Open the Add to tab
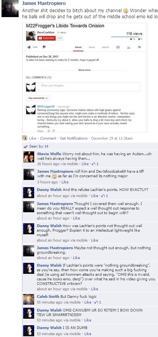This screenshot has width=158, height=337. (106, 47)
